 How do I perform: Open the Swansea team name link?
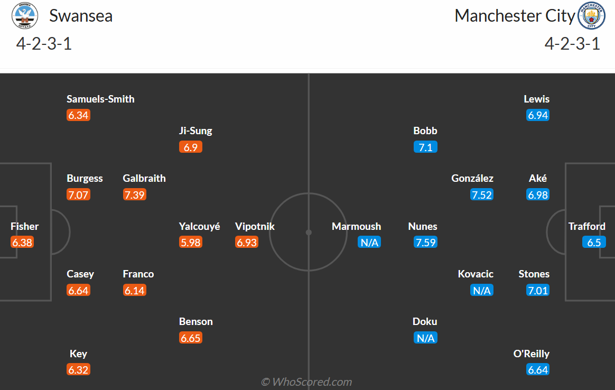coord(81,16)
